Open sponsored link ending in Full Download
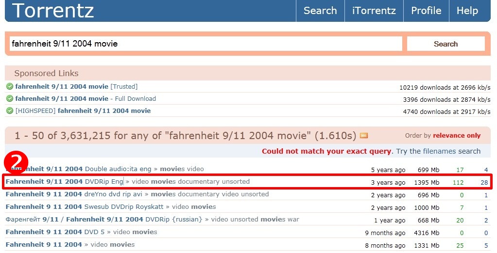Screen dimensions: 497x253 pyautogui.click(x=86, y=99)
